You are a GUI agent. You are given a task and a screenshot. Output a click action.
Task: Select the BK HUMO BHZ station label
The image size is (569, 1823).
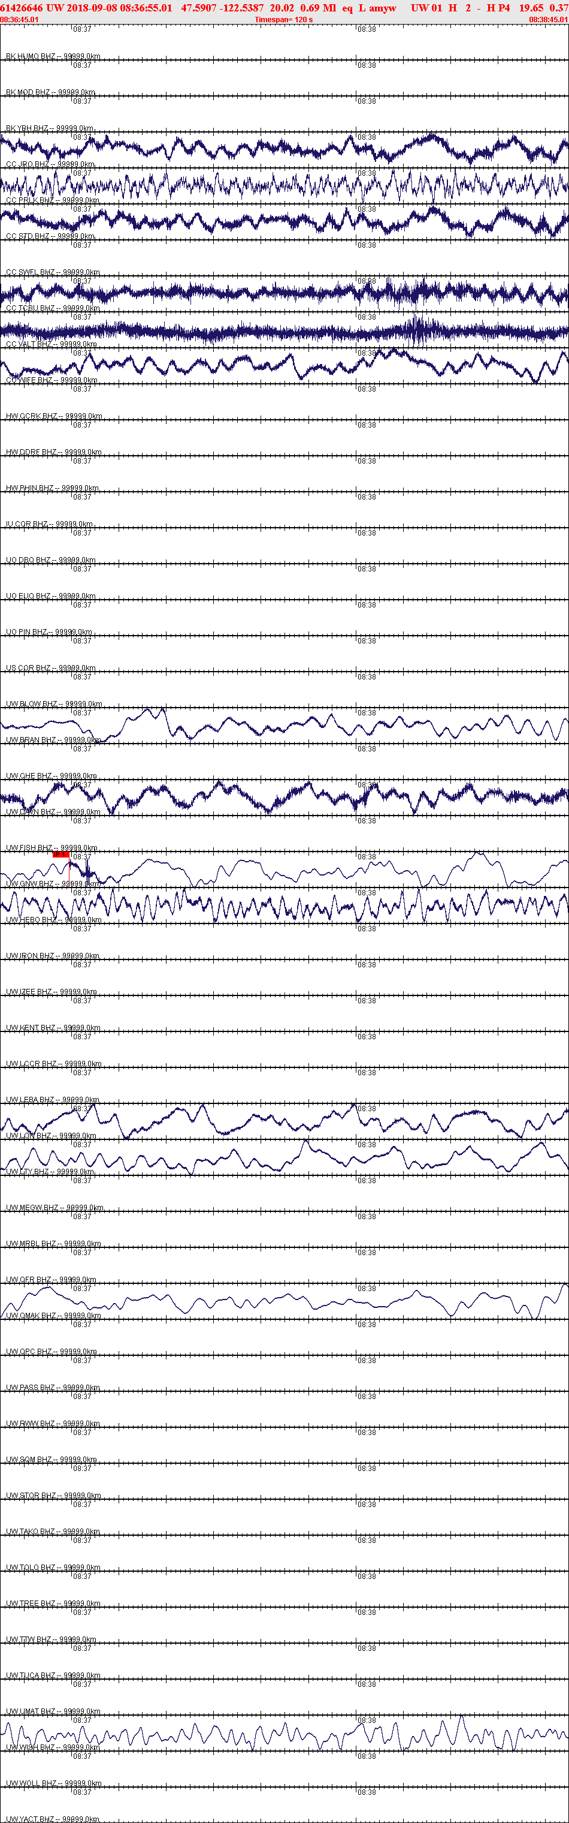(x=53, y=56)
